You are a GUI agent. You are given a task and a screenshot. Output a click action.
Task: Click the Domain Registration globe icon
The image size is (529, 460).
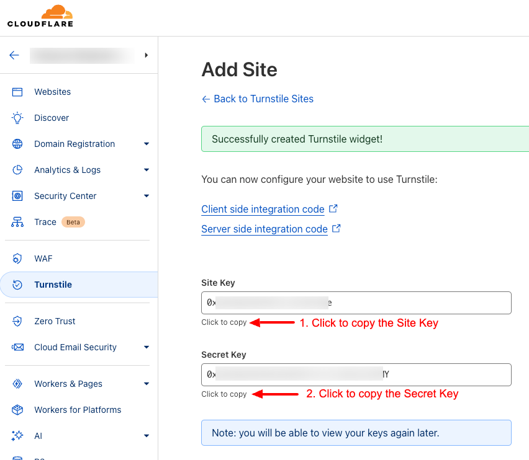point(17,144)
